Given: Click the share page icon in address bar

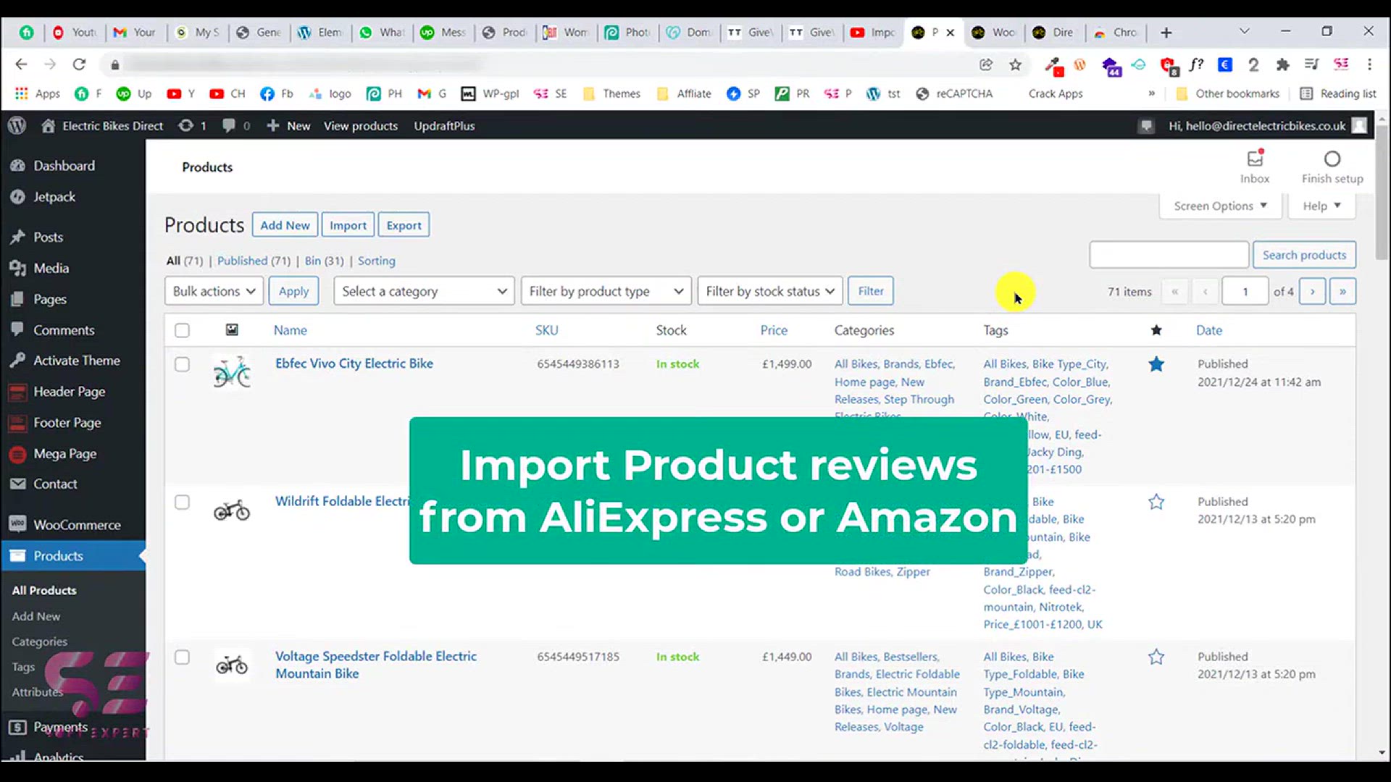Looking at the screenshot, I should tap(986, 64).
